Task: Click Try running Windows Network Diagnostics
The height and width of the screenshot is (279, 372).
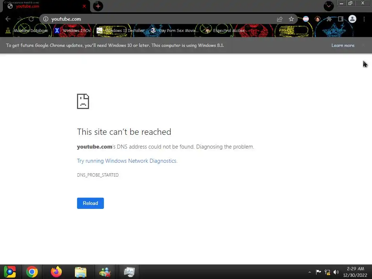Action: pos(127,161)
